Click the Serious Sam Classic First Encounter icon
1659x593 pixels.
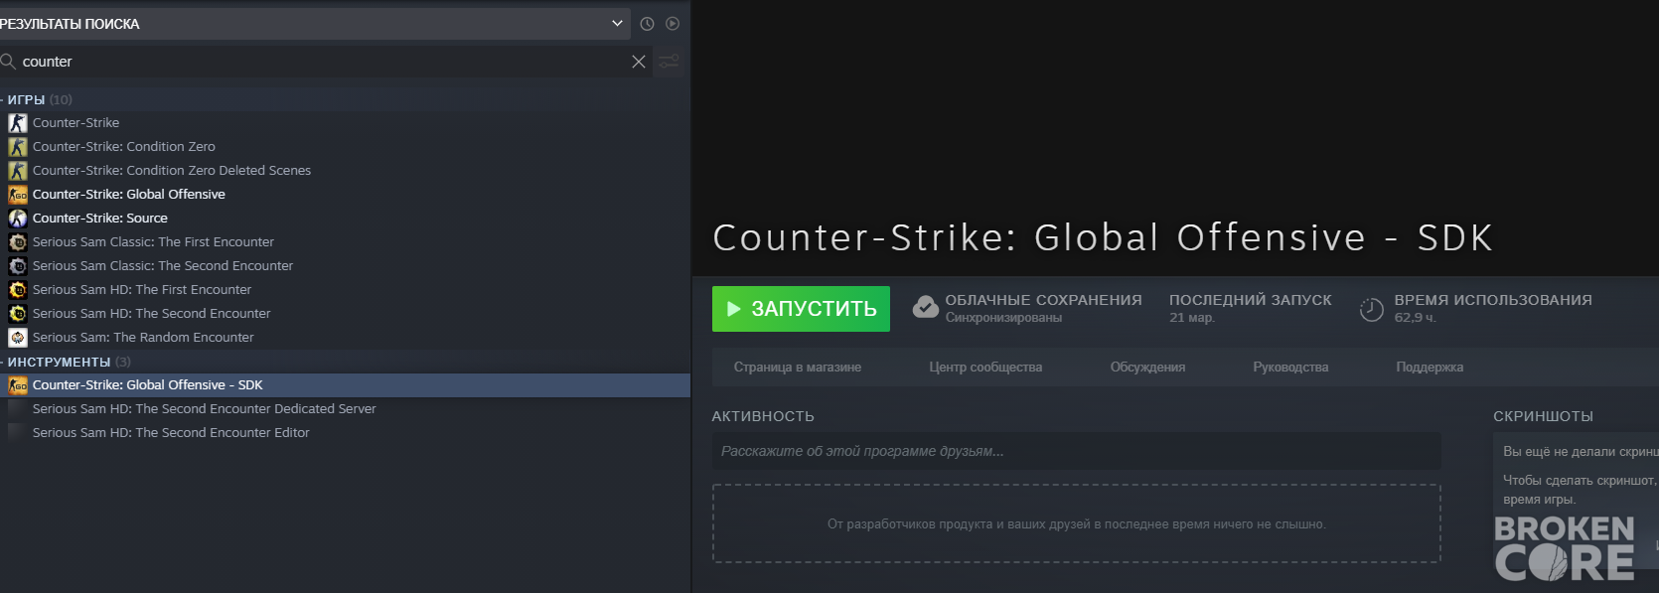pos(18,242)
